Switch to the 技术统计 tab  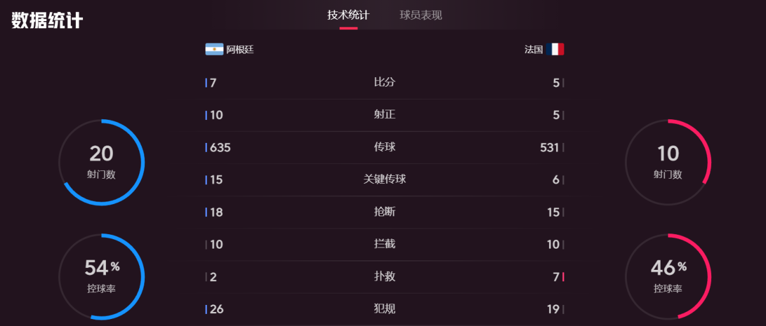pyautogui.click(x=348, y=15)
